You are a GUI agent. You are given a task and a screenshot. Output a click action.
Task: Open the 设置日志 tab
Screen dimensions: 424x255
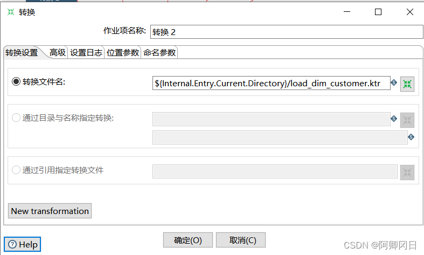[x=86, y=53]
